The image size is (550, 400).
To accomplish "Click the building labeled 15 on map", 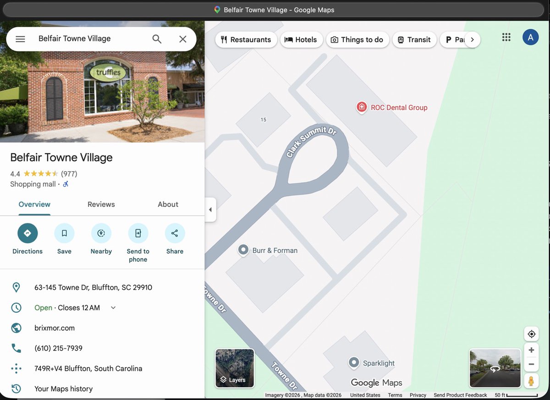I will click(263, 120).
